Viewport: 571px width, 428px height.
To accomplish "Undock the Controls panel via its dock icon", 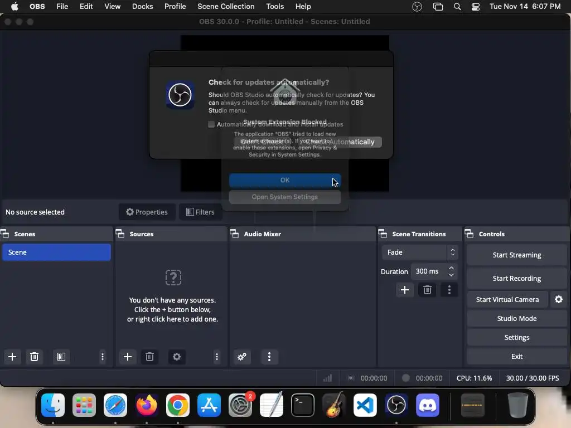I will pyautogui.click(x=470, y=234).
